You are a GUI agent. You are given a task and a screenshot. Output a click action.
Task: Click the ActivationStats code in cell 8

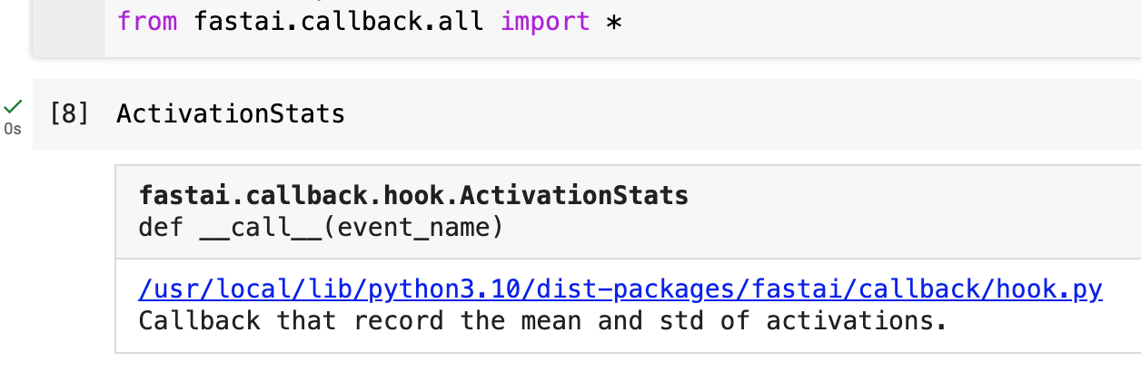[231, 114]
